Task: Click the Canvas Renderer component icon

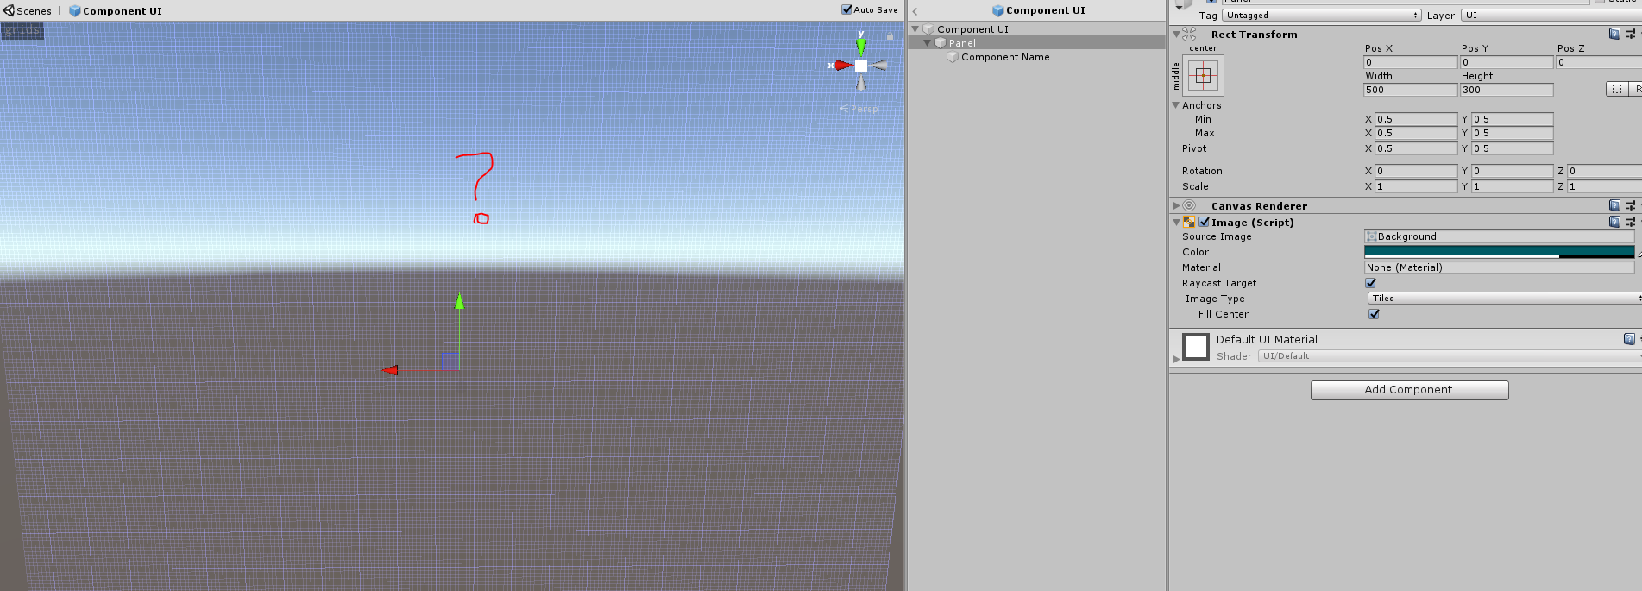Action: [1189, 205]
